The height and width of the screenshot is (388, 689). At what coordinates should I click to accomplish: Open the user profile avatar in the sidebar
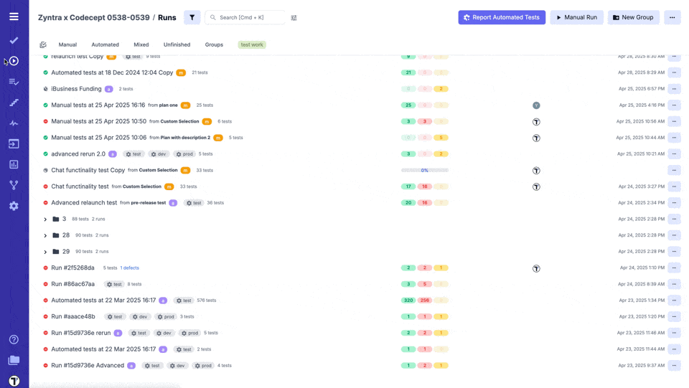14,381
